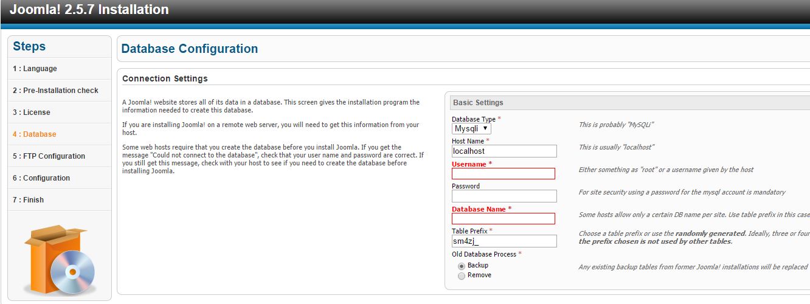Select step 7 Finish
This screenshot has width=810, height=304.
pos(29,200)
